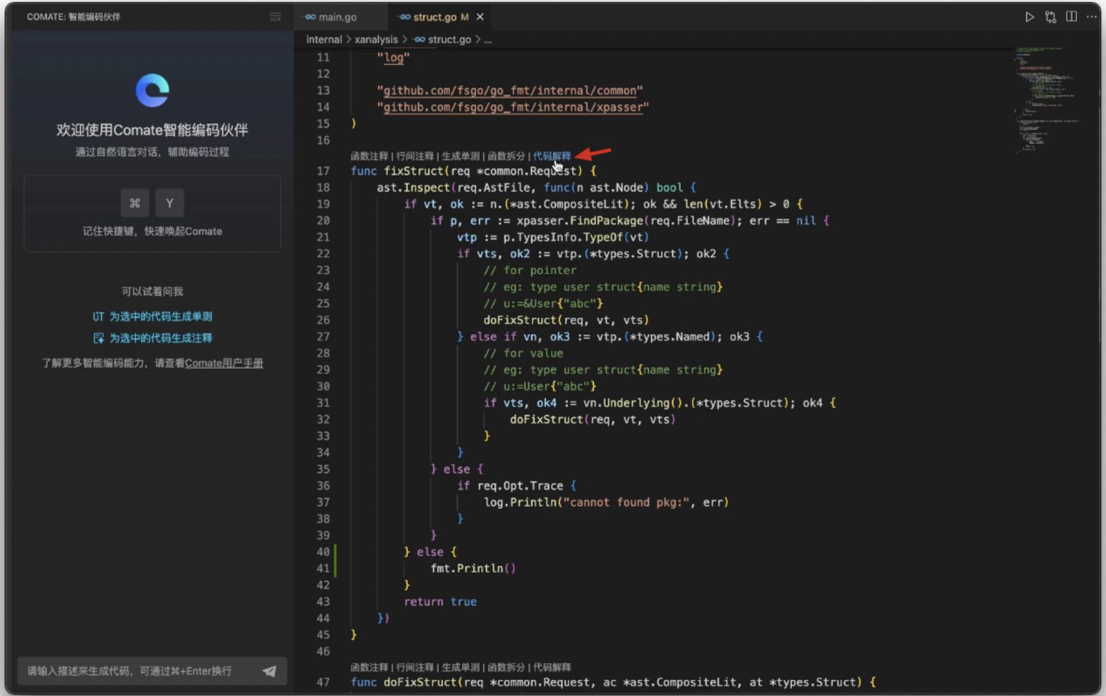
Task: Click the Run play icon in editor toolbar
Action: [x=1029, y=17]
